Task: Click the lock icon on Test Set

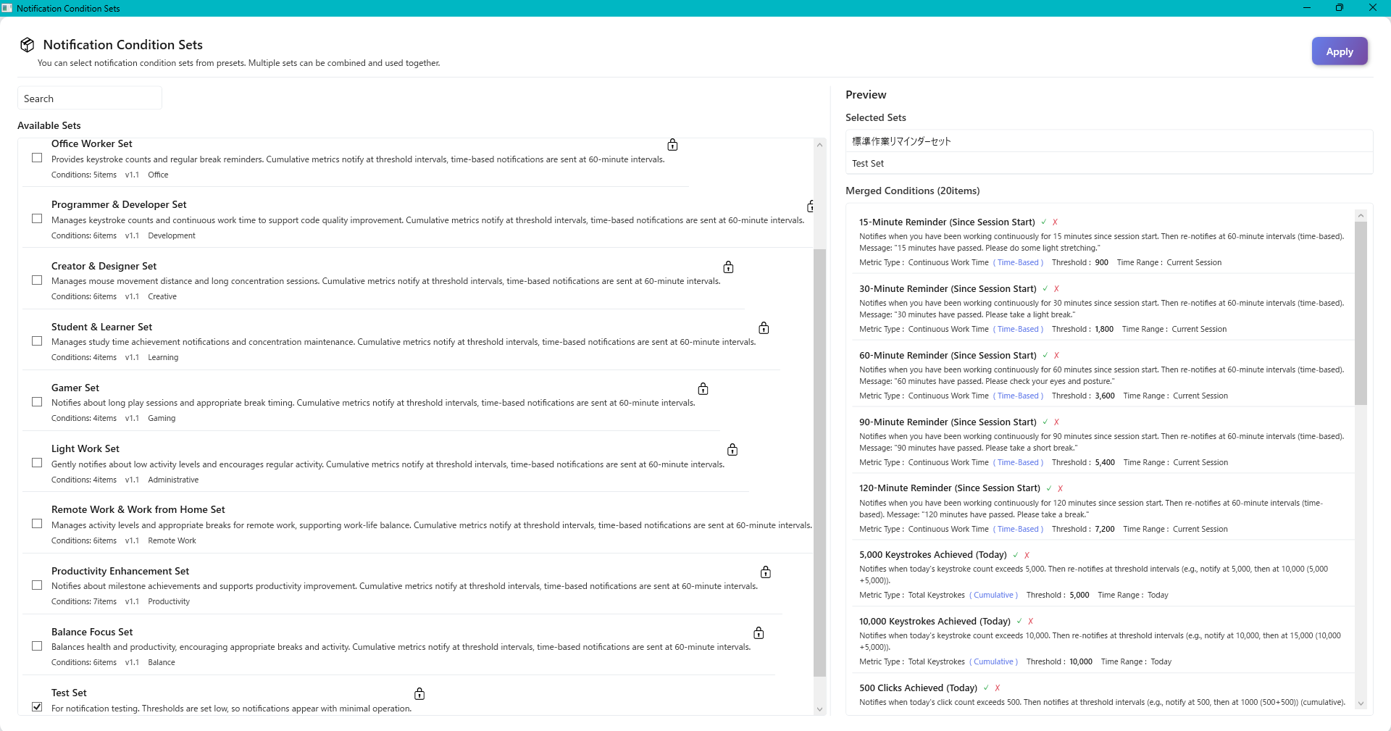Action: (419, 693)
